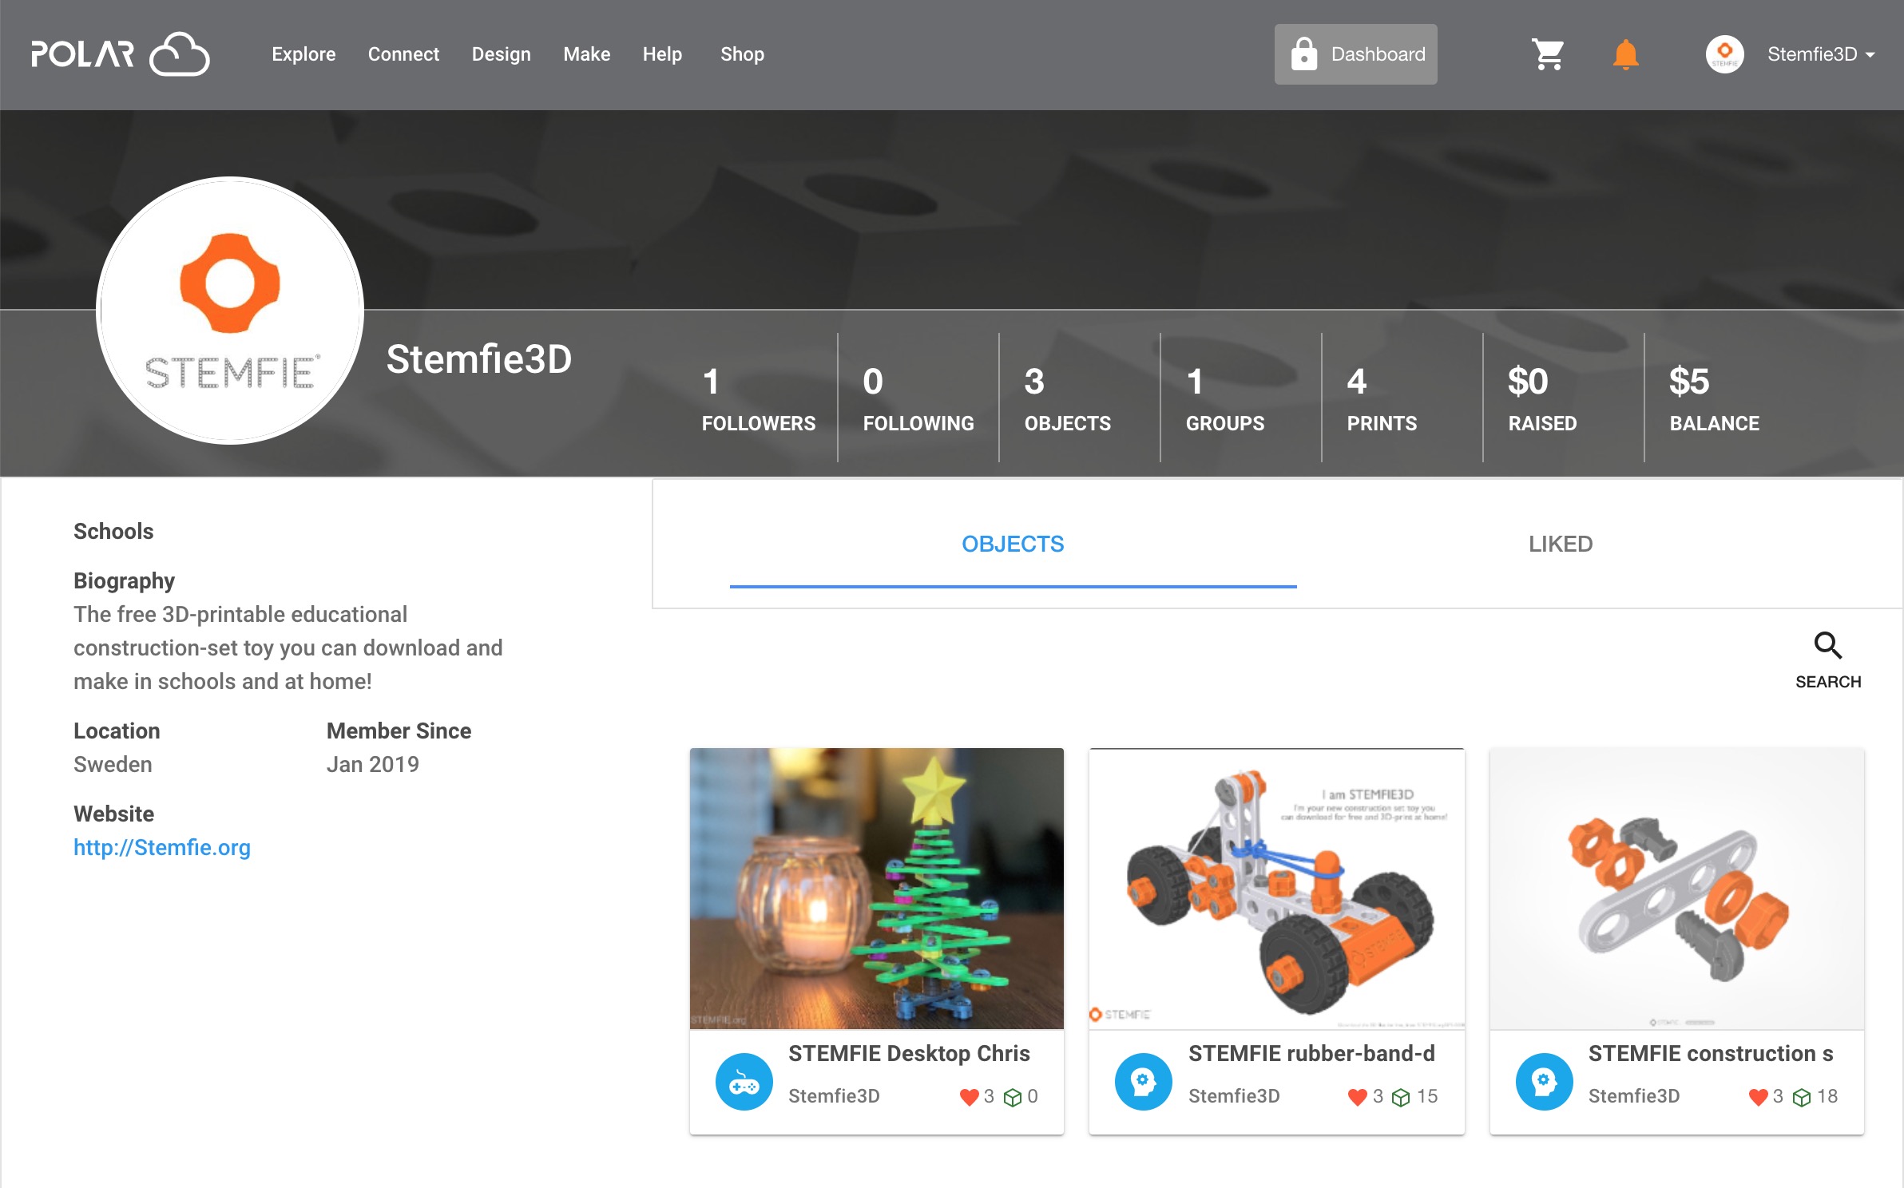Click the Stemfie3D avatar in header
The image size is (1904, 1188).
pos(1725,54)
